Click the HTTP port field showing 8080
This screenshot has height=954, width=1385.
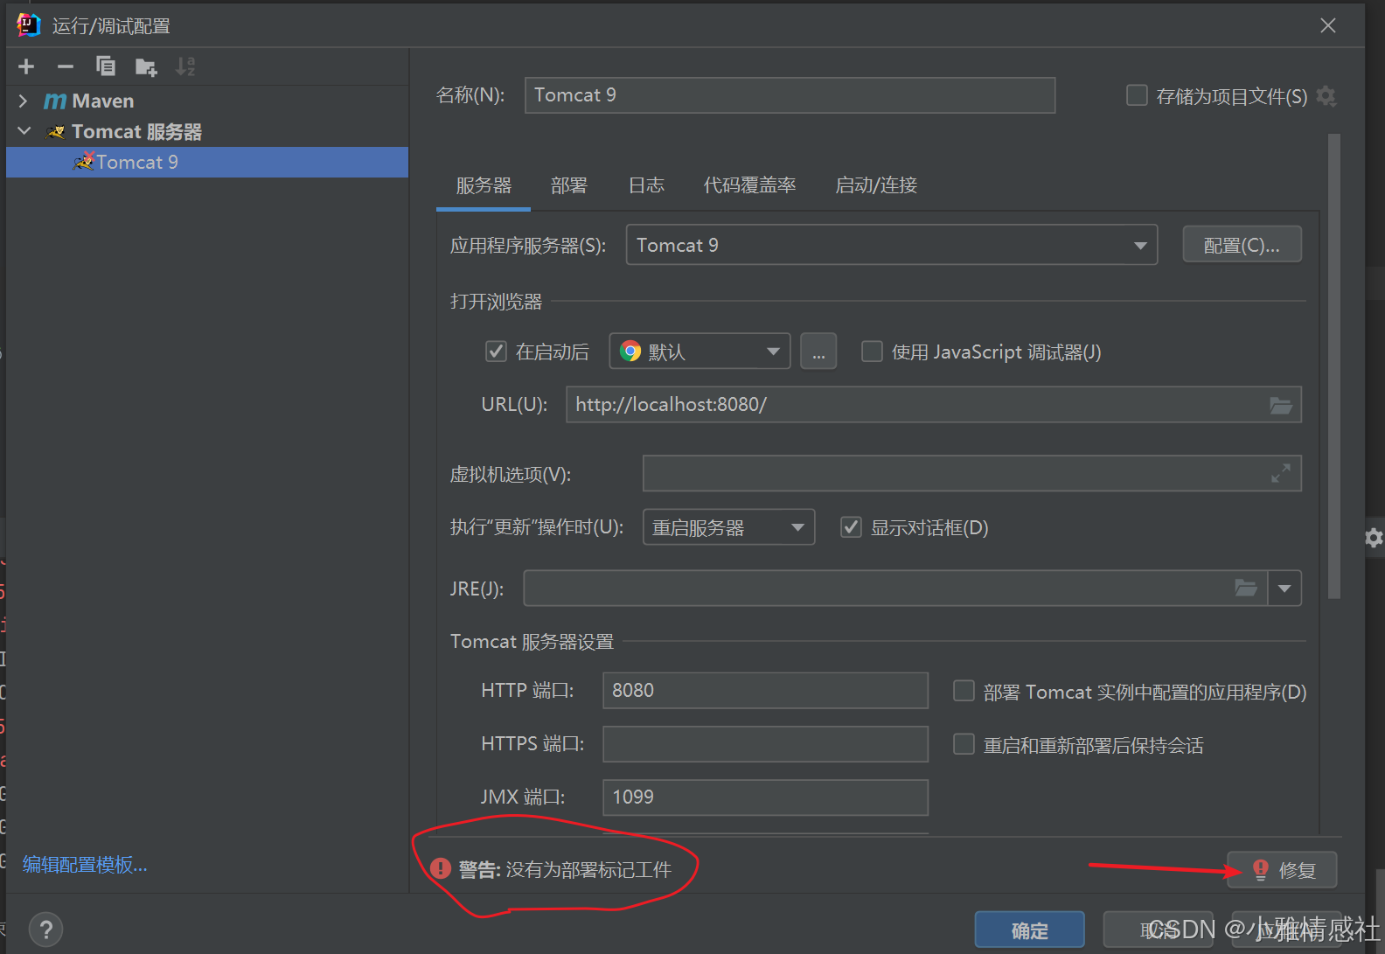[765, 690]
